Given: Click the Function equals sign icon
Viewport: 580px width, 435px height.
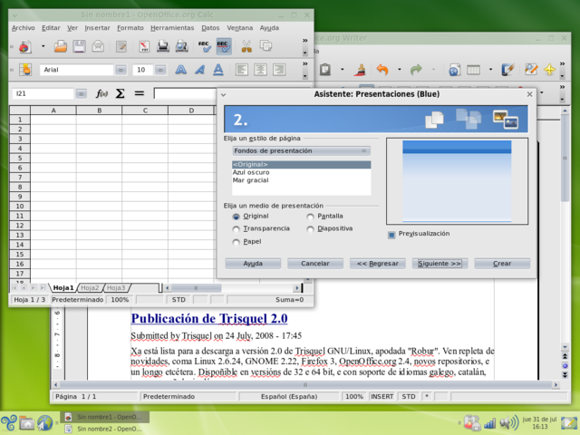Looking at the screenshot, I should pos(139,93).
